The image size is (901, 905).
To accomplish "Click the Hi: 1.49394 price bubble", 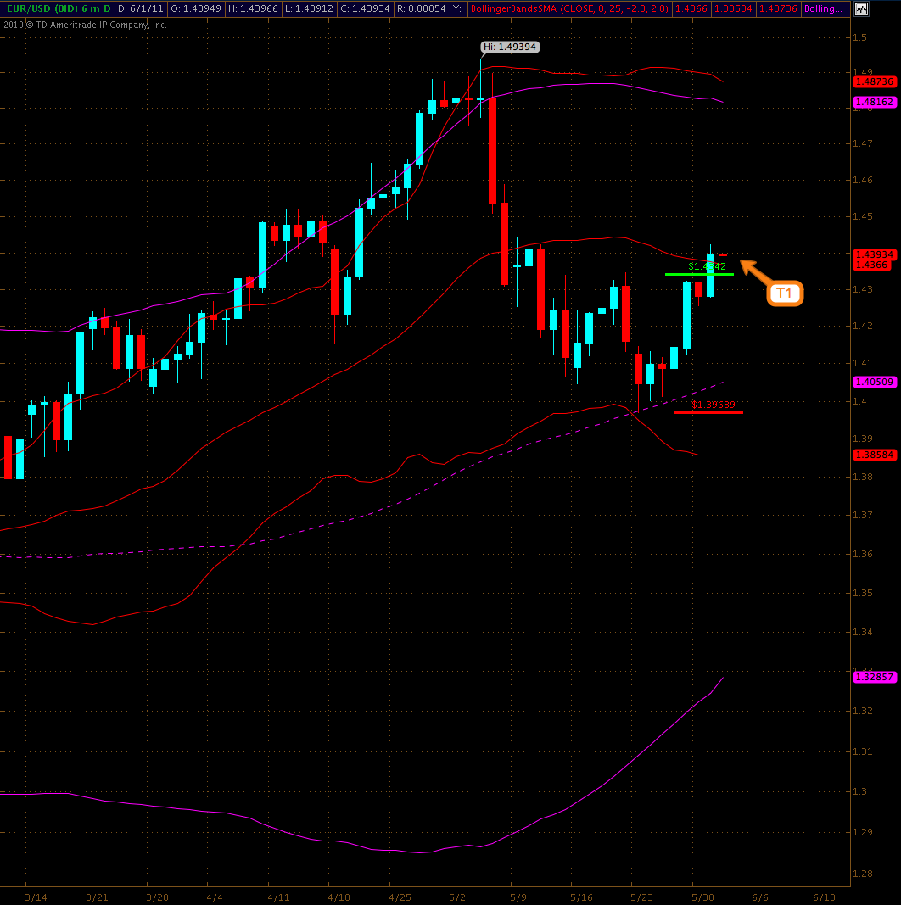I will (x=510, y=47).
